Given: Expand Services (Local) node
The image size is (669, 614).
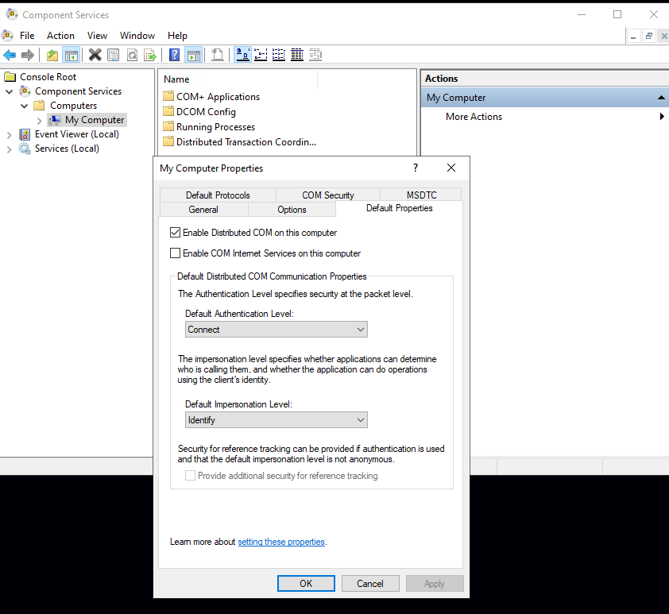Looking at the screenshot, I should pyautogui.click(x=9, y=149).
